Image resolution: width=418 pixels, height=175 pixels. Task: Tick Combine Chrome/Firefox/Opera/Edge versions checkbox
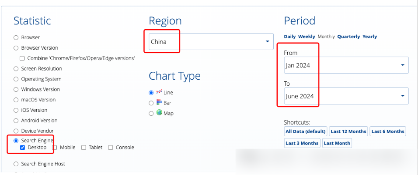22,58
